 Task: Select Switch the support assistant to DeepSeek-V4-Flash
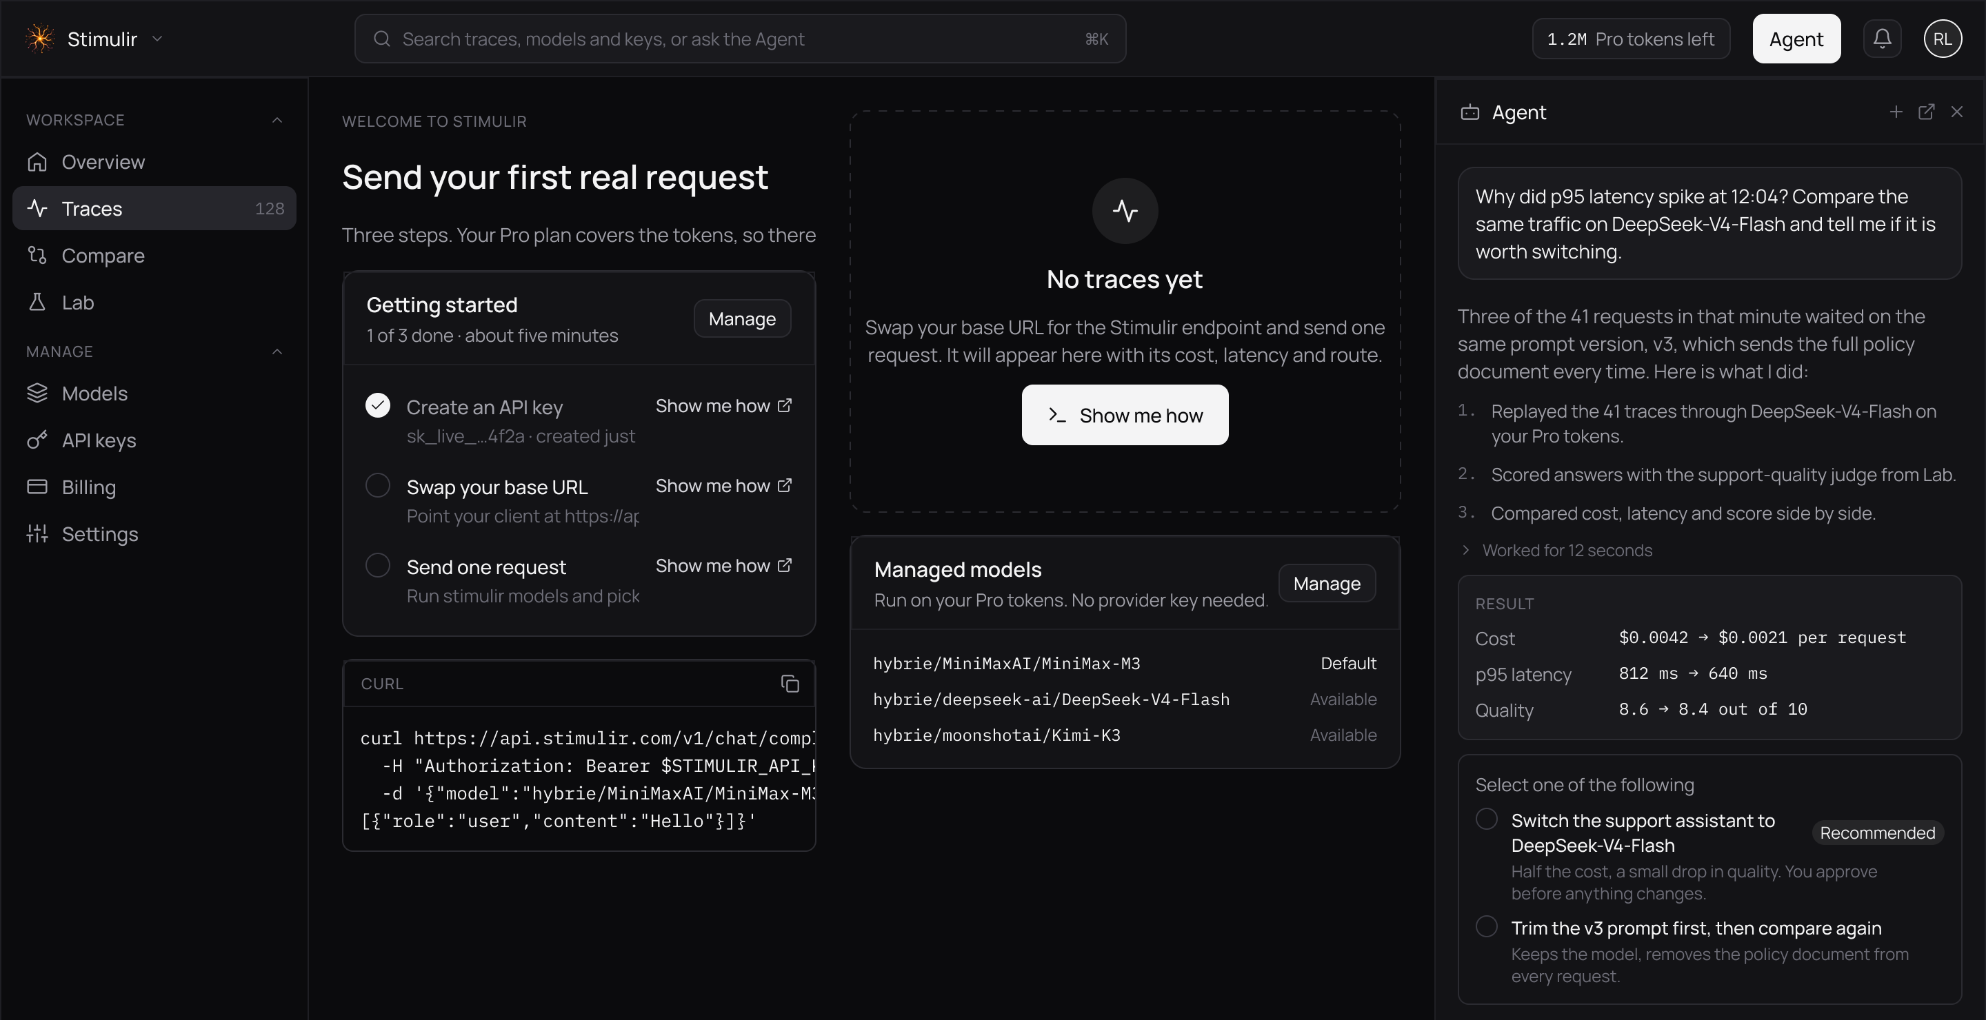[1487, 818]
